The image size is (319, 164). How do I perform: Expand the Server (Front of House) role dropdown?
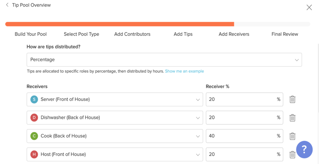(198, 99)
